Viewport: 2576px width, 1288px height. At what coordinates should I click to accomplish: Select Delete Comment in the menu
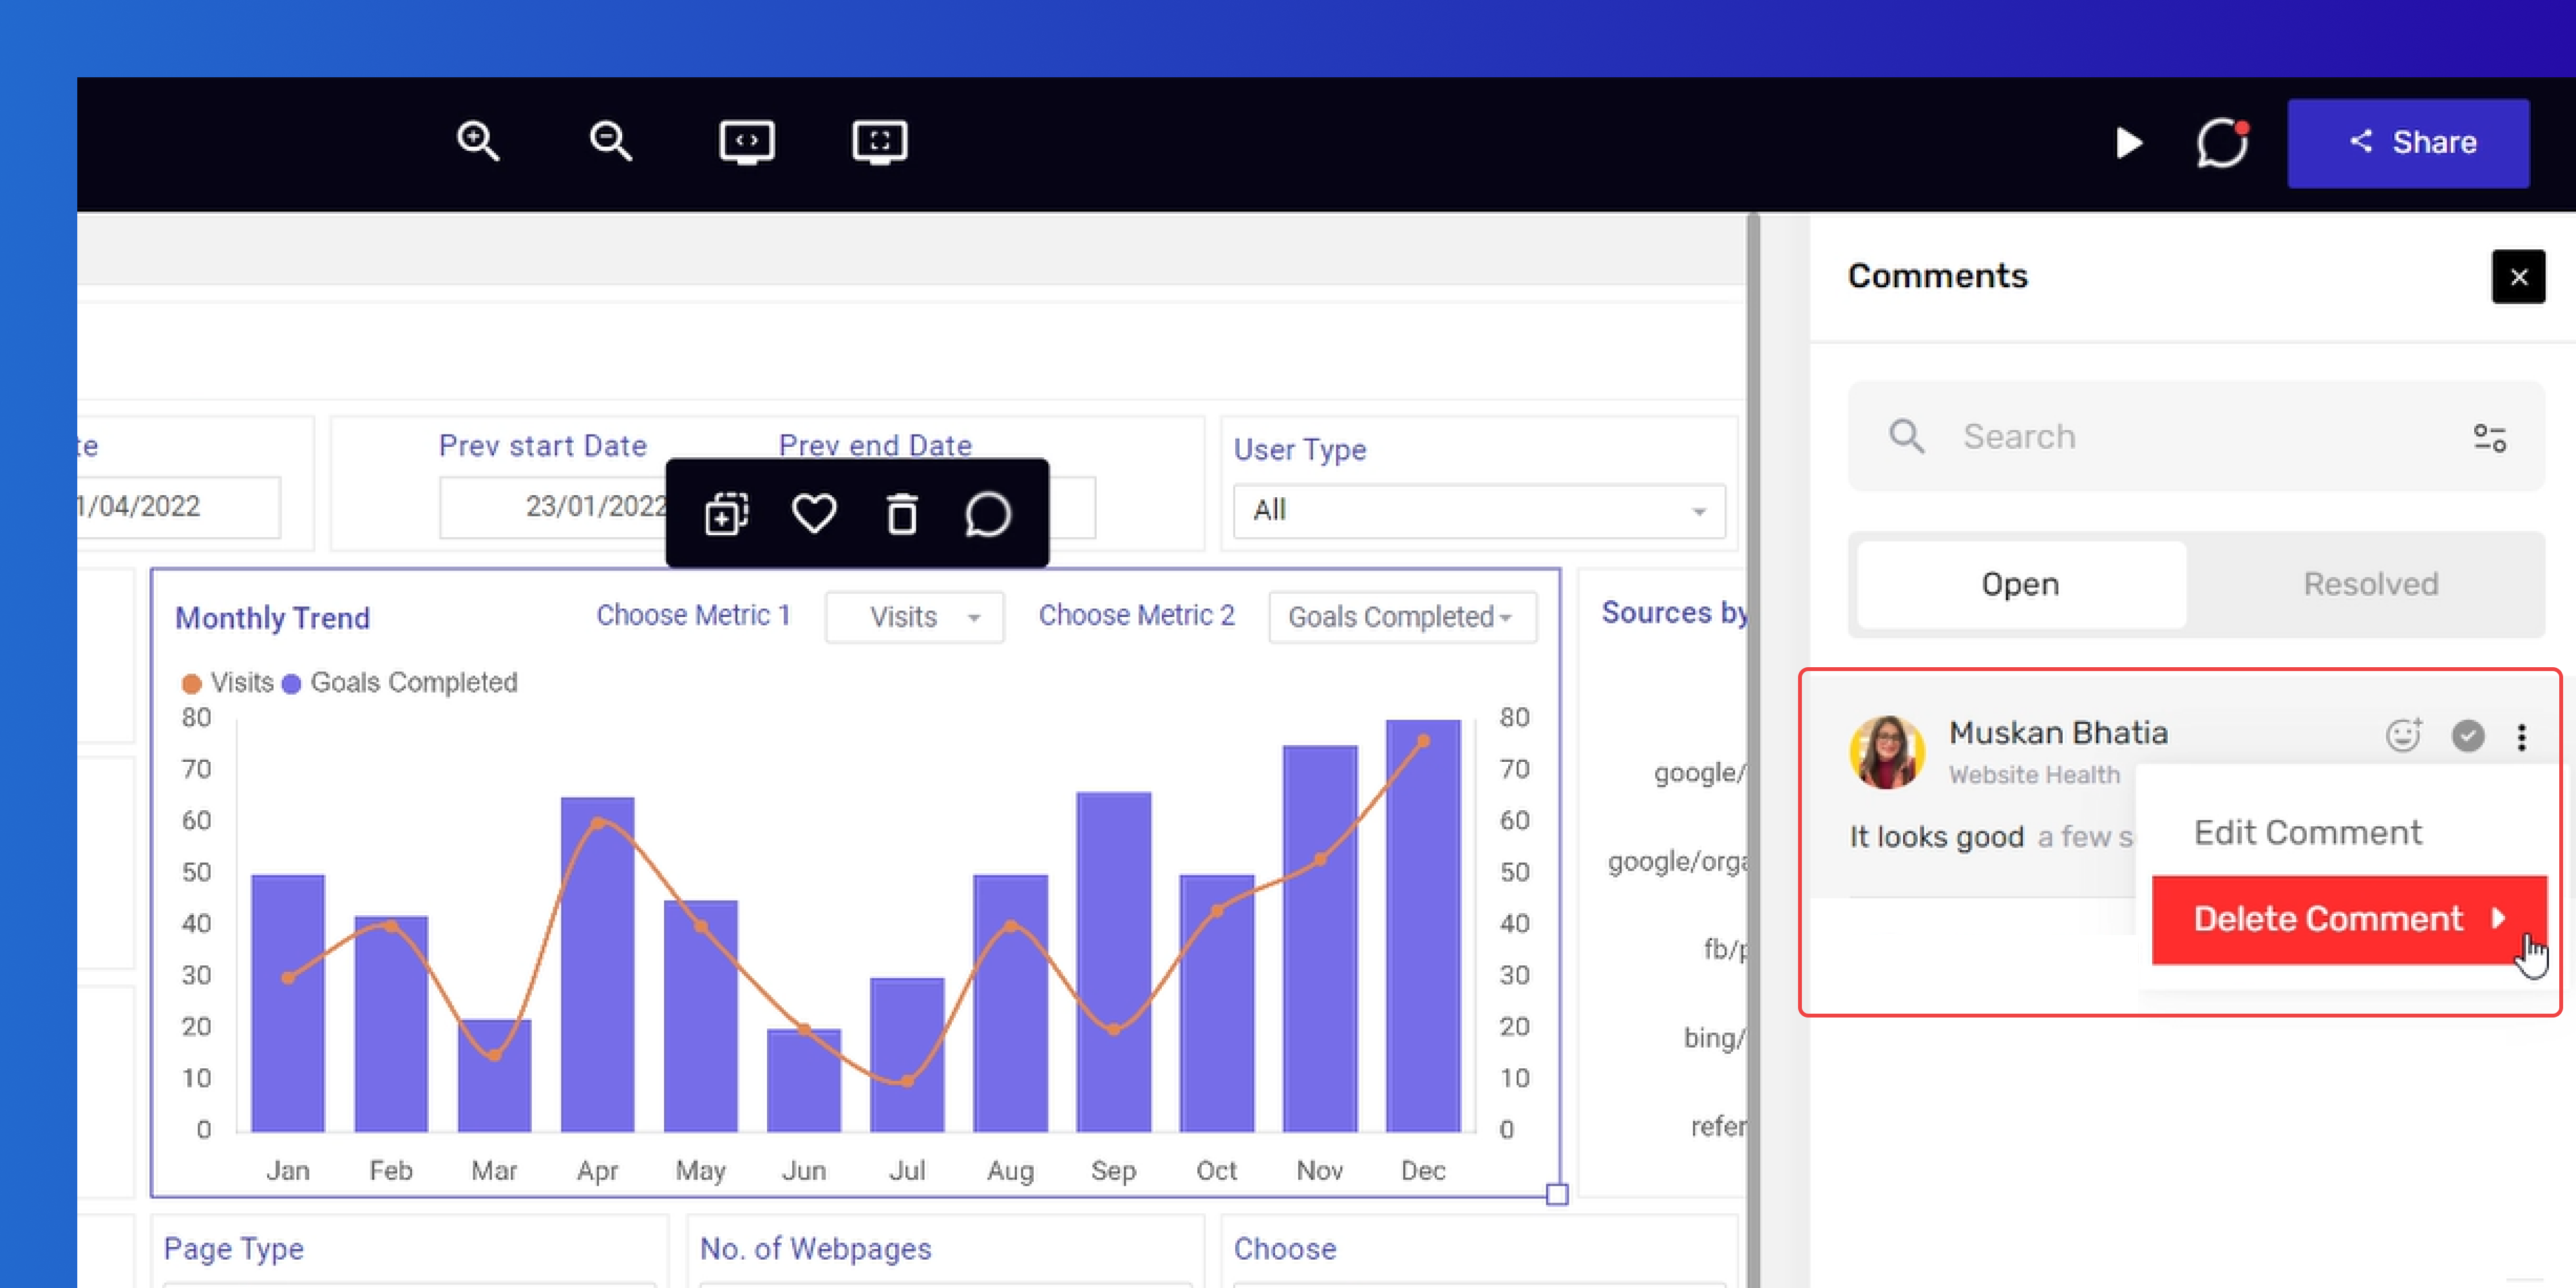click(2349, 920)
